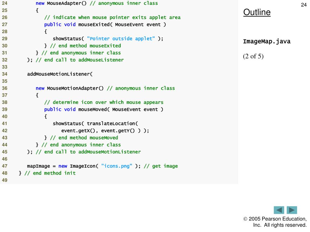310x232 pixels.
Task: Click line number 49
Action: 5,180
